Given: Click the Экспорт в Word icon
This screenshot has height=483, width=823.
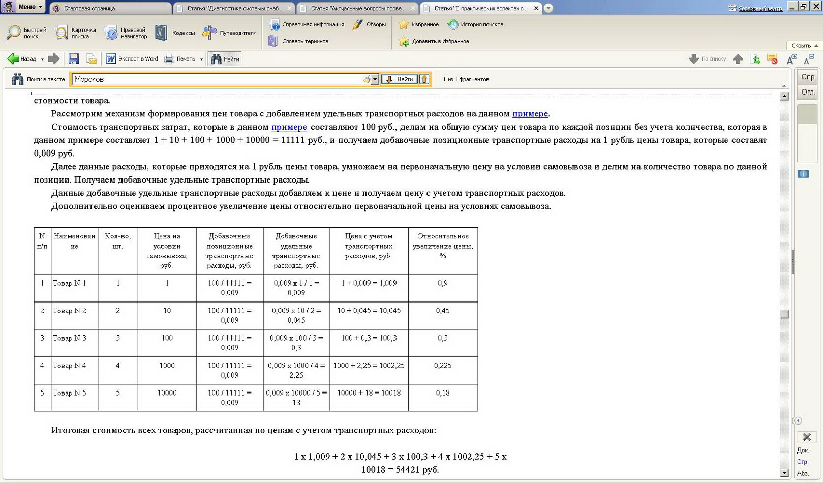Looking at the screenshot, I should click(x=111, y=59).
